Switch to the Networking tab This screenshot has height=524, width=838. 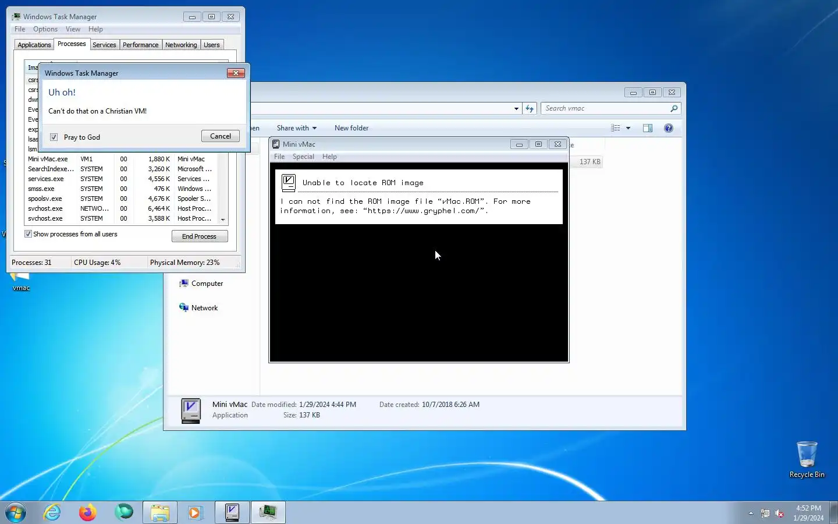click(181, 45)
